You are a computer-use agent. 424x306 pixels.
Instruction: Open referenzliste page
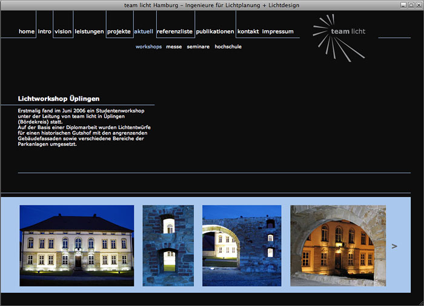pos(174,32)
